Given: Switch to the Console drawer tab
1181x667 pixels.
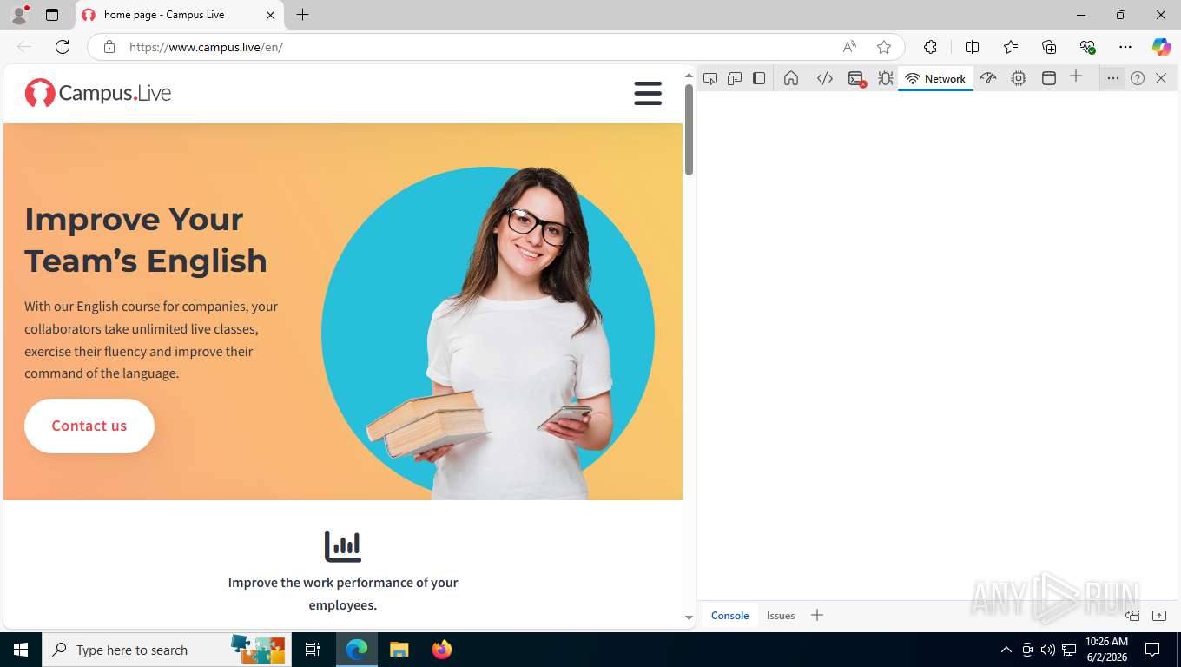Looking at the screenshot, I should (x=729, y=615).
